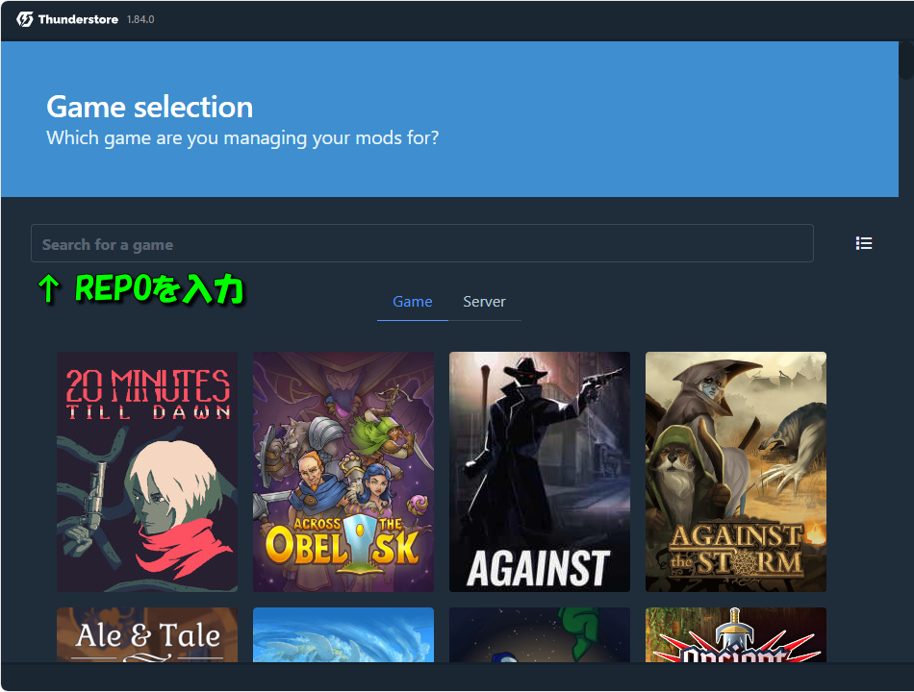914x692 pixels.
Task: Click the Thunderstore logo icon
Action: (x=24, y=19)
